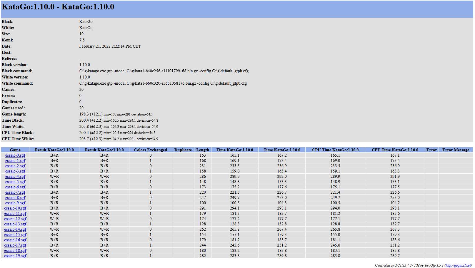The width and height of the screenshot is (475, 268).
Task: Open the essaic-17.sgf game link
Action: pyautogui.click(x=15, y=245)
